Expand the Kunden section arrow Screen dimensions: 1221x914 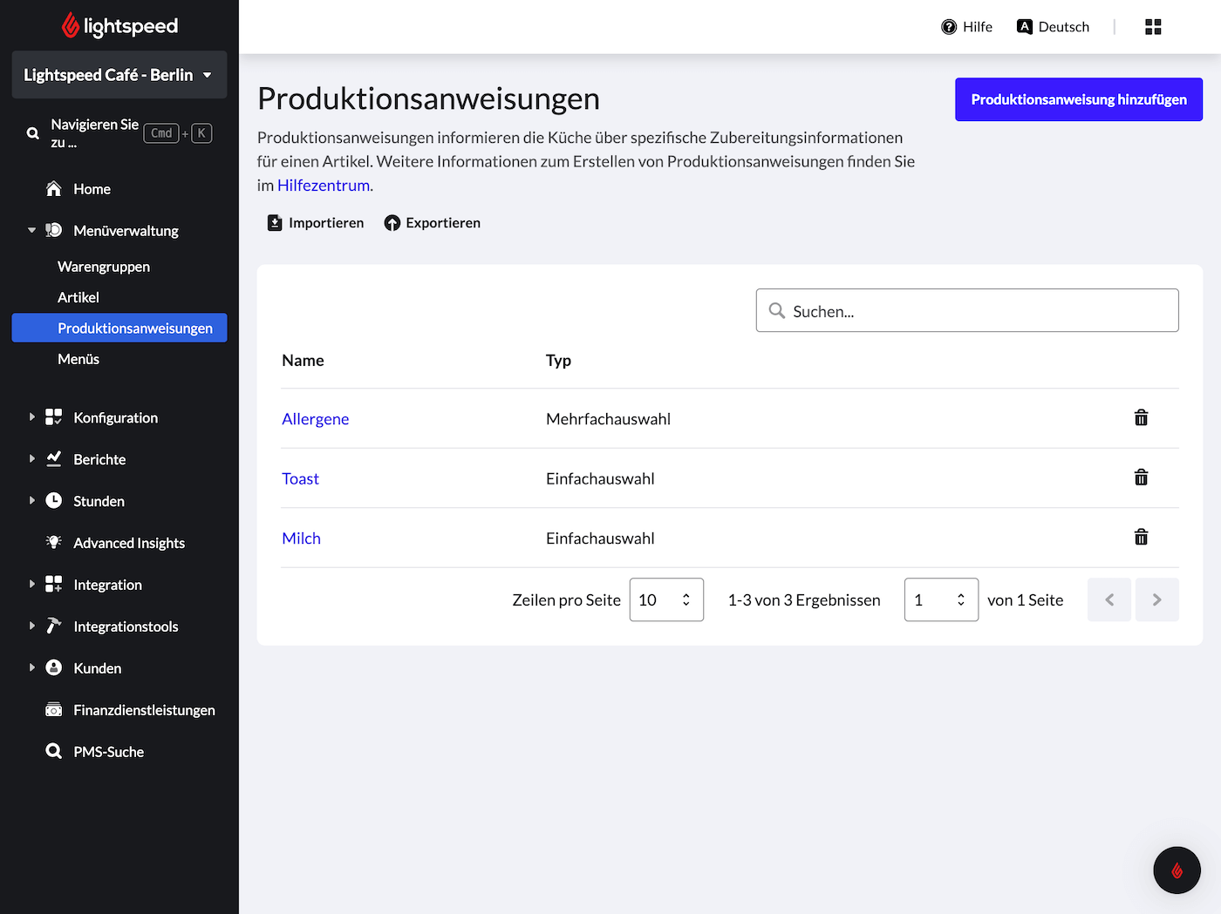coord(32,668)
